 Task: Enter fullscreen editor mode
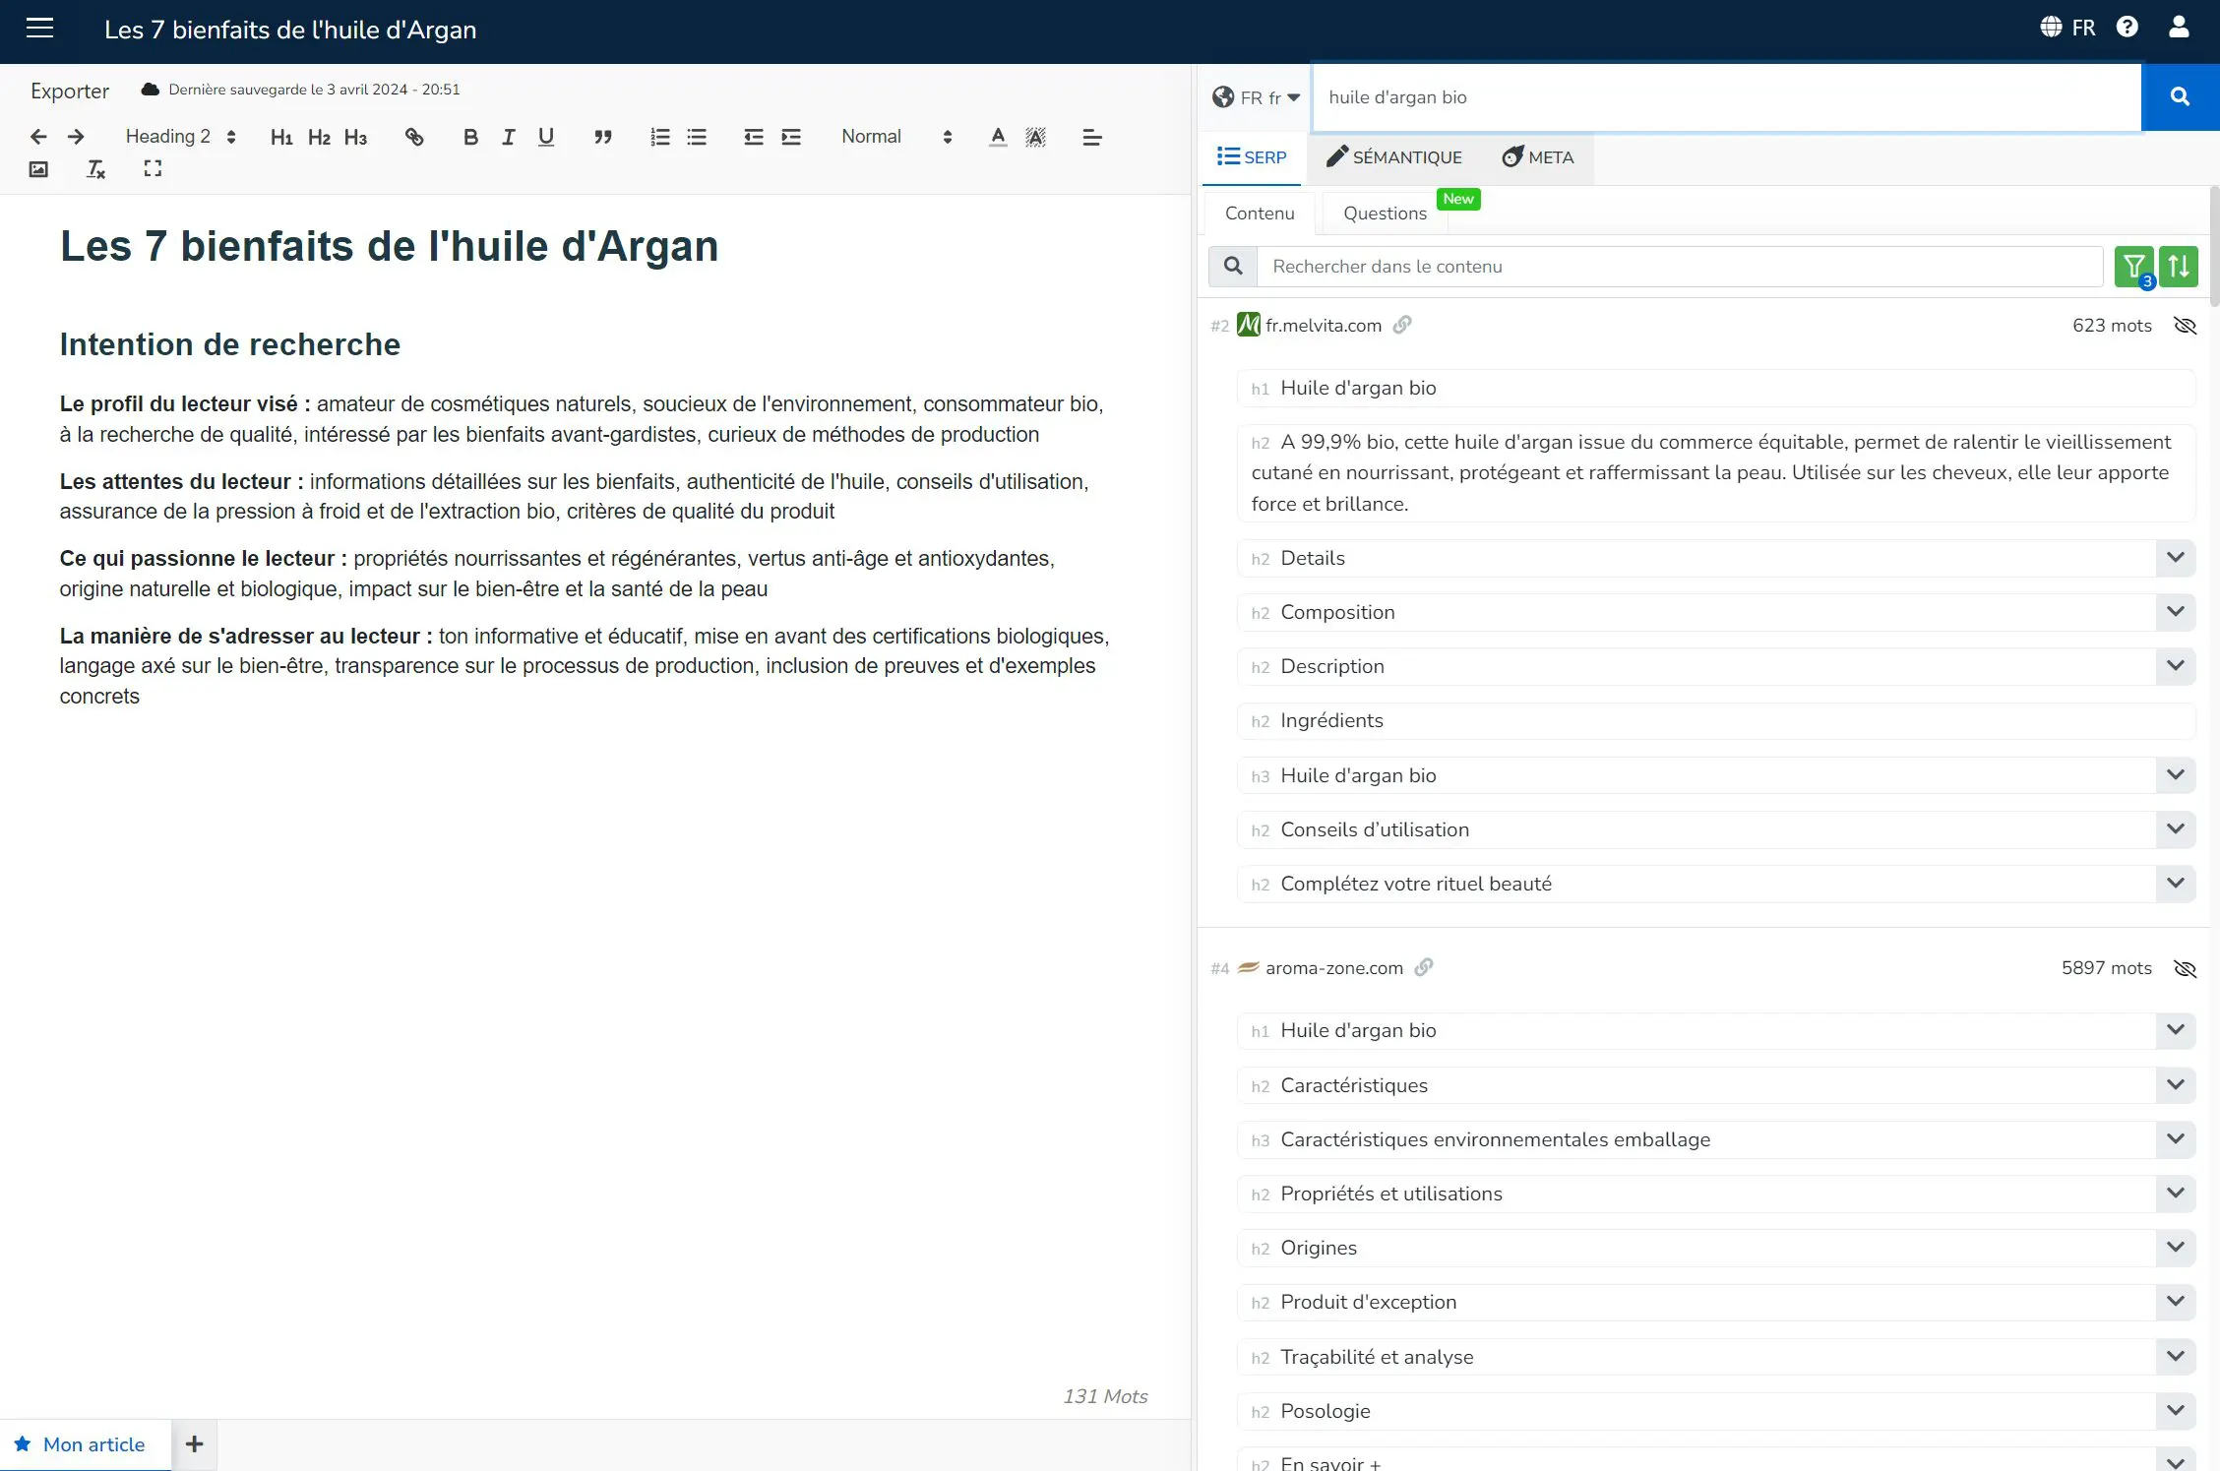[153, 169]
